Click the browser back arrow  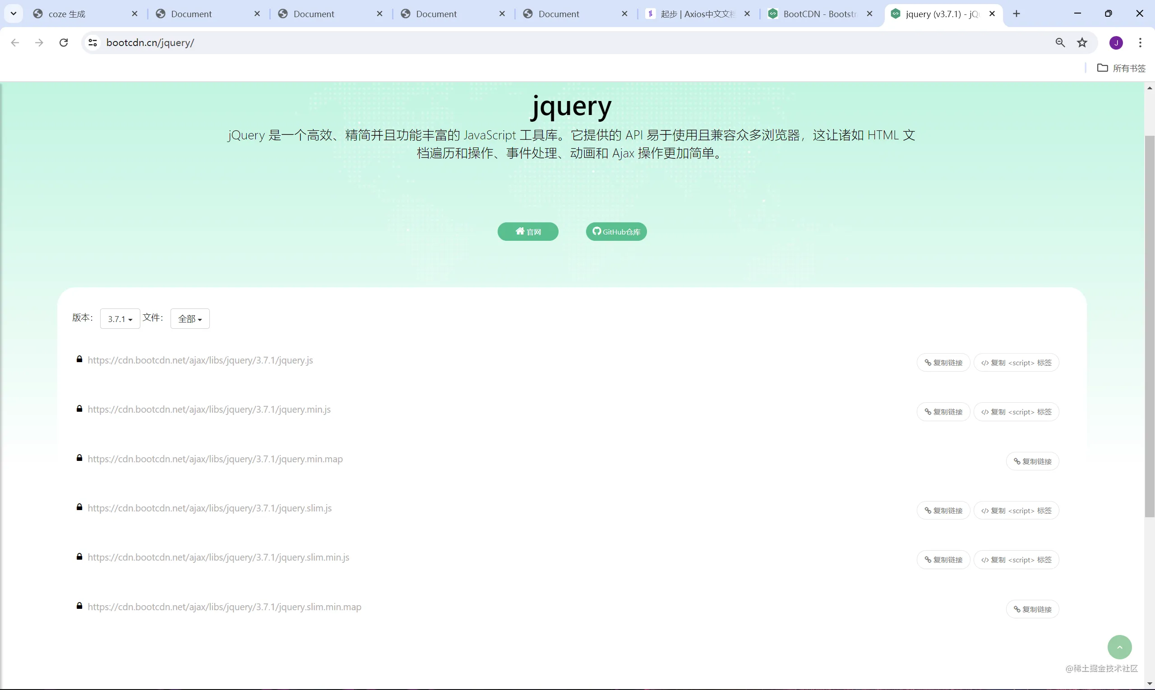[x=15, y=43]
